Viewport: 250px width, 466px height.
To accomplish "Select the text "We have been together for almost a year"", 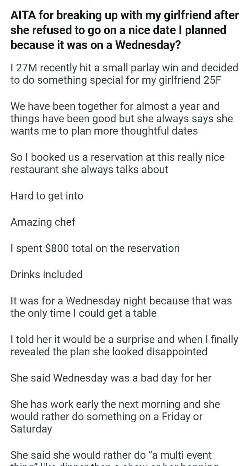I will point(115,106).
